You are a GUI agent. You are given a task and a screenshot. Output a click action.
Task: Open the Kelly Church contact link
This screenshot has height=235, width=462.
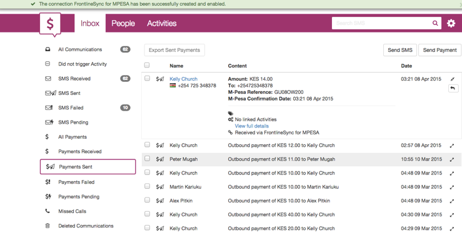(183, 79)
